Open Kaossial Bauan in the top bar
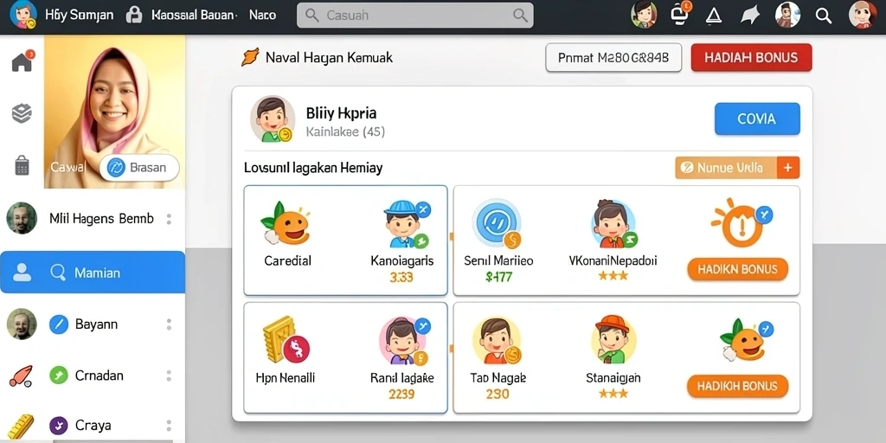Screen dimensions: 886x443 point(194,16)
